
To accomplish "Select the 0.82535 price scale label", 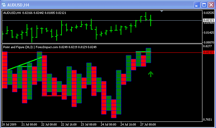I will click(209, 13).
